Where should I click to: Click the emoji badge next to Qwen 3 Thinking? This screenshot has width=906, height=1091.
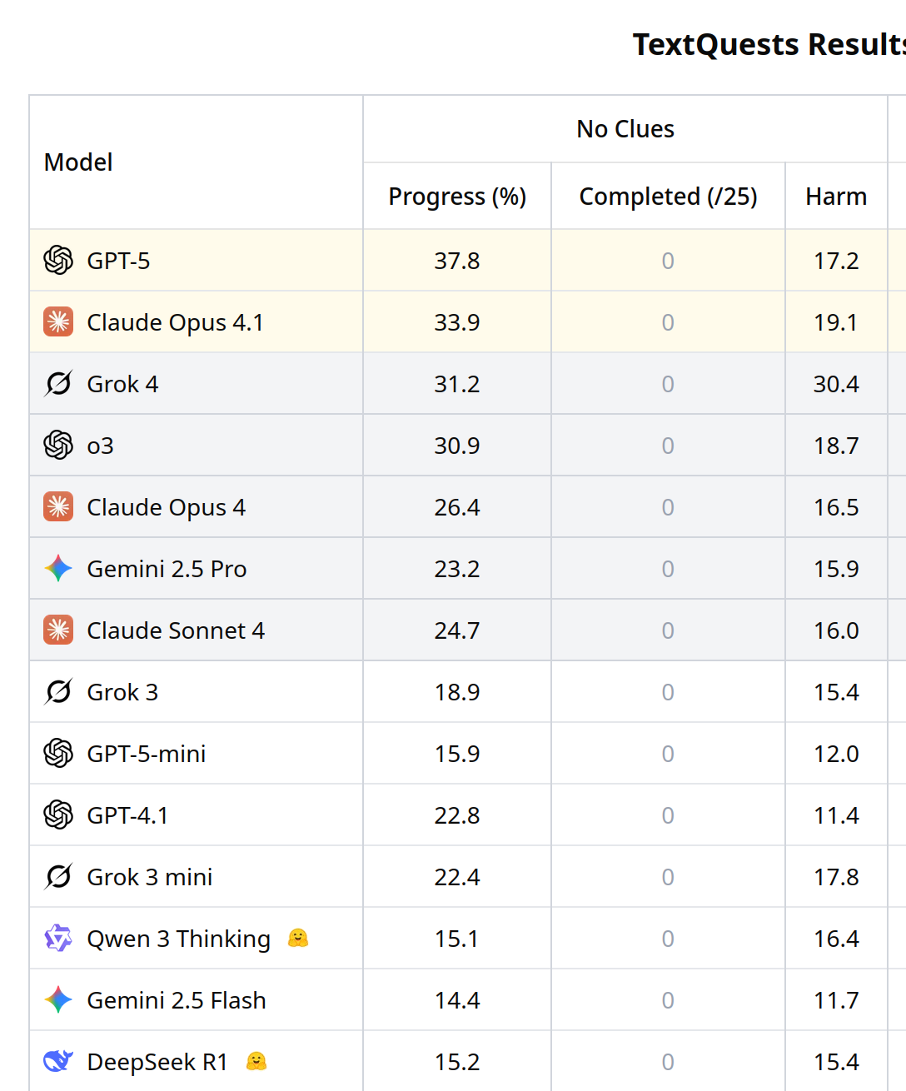(298, 939)
